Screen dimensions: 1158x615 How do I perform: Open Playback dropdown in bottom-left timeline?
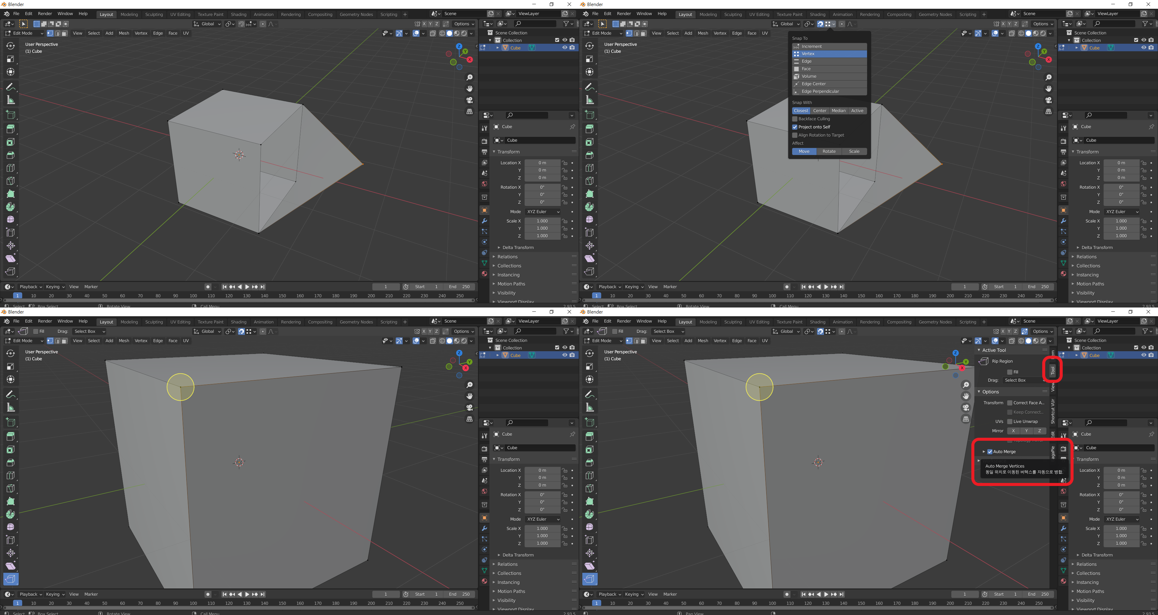(30, 594)
